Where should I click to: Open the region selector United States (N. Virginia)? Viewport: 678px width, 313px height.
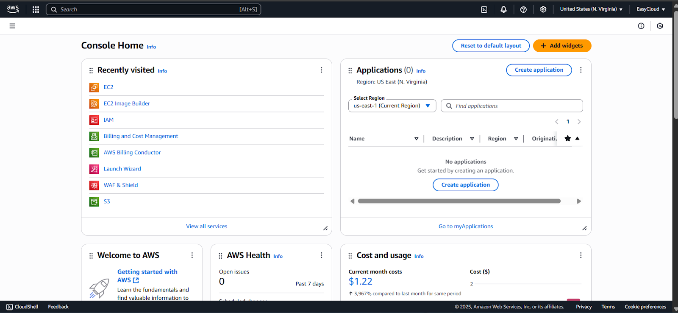591,9
